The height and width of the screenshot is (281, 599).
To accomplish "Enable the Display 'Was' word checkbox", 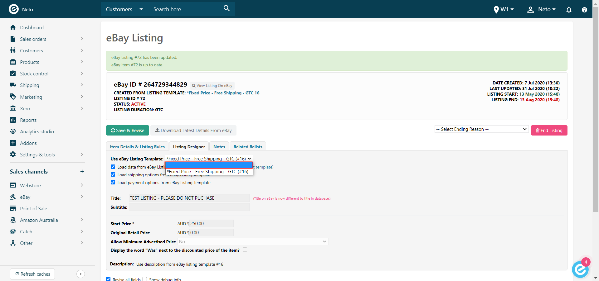I will [x=245, y=250].
